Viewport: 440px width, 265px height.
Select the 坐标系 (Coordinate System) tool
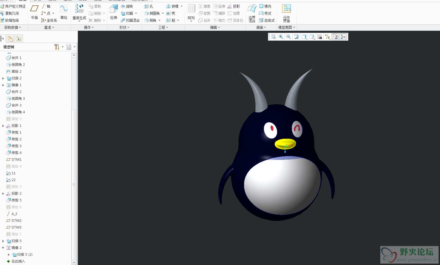(x=49, y=20)
